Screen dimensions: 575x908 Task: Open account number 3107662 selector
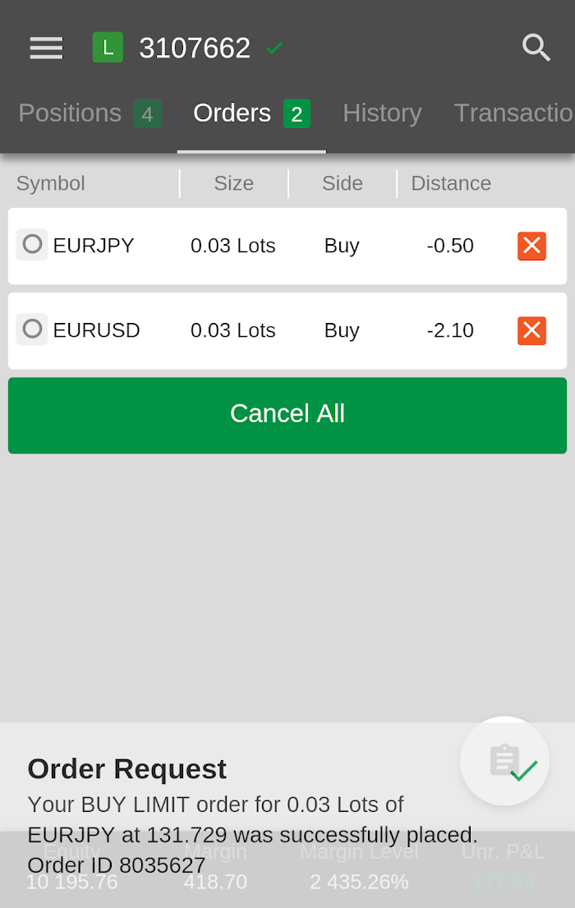[x=195, y=48]
